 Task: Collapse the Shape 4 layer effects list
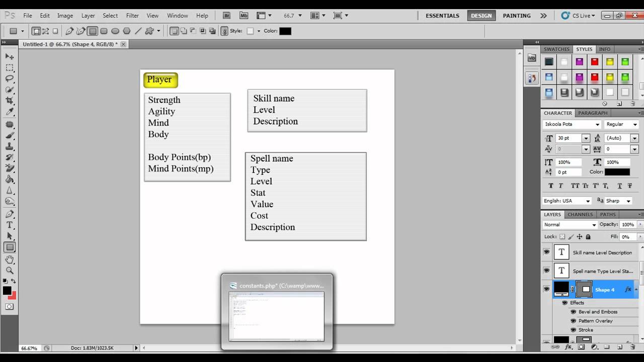pos(637,290)
